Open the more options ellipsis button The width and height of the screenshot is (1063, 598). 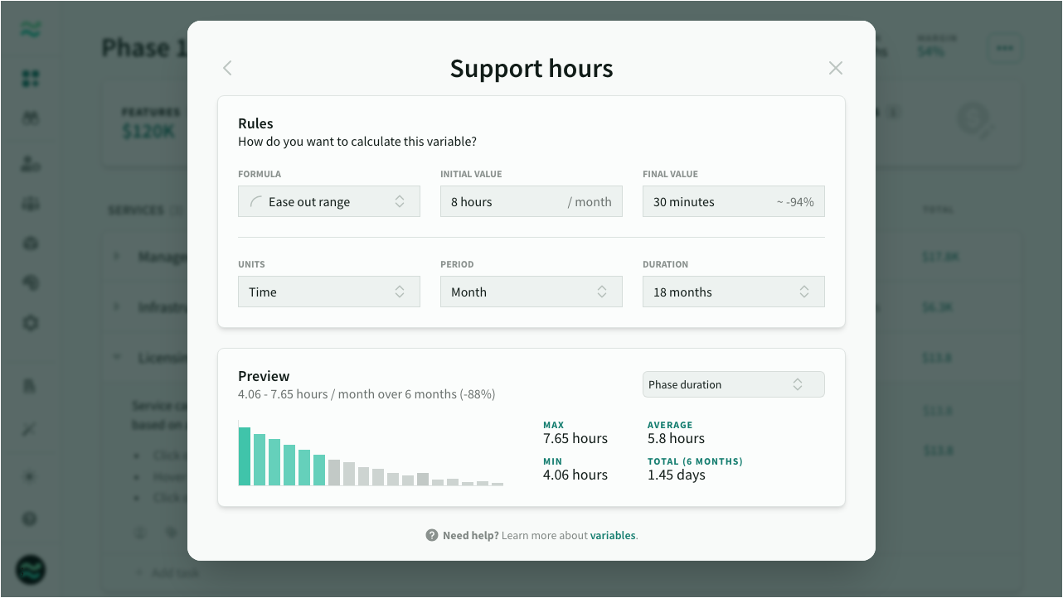[1004, 48]
